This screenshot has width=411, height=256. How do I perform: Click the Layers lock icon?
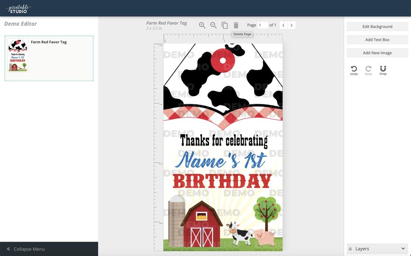[x=350, y=249]
